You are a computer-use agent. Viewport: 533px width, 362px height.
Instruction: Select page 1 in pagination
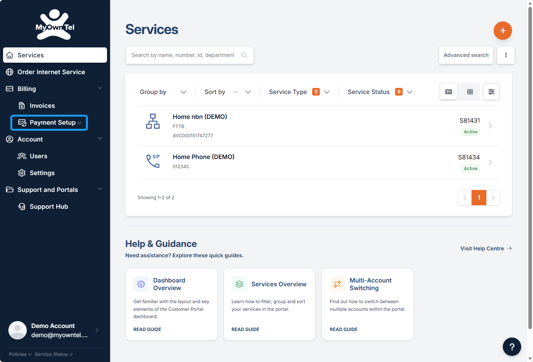[479, 198]
